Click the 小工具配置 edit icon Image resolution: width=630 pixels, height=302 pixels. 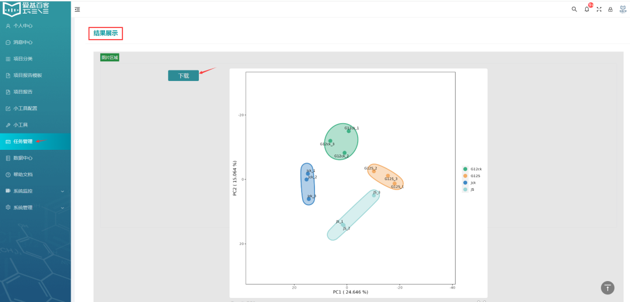8,108
